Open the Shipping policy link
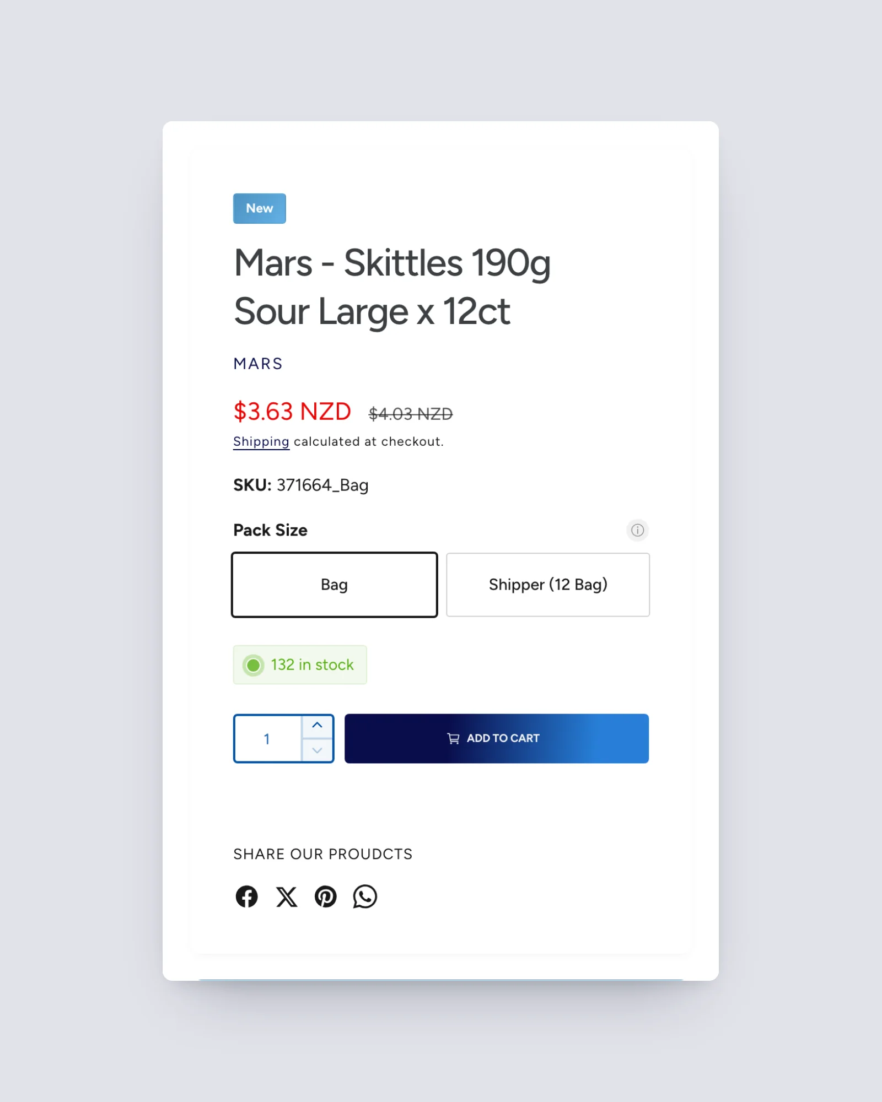The image size is (882, 1102). (261, 442)
